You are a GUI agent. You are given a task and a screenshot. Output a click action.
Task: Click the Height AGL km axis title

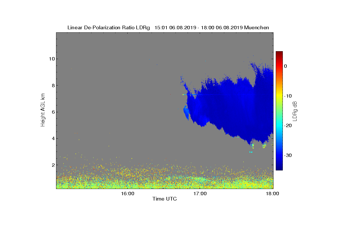point(43,111)
